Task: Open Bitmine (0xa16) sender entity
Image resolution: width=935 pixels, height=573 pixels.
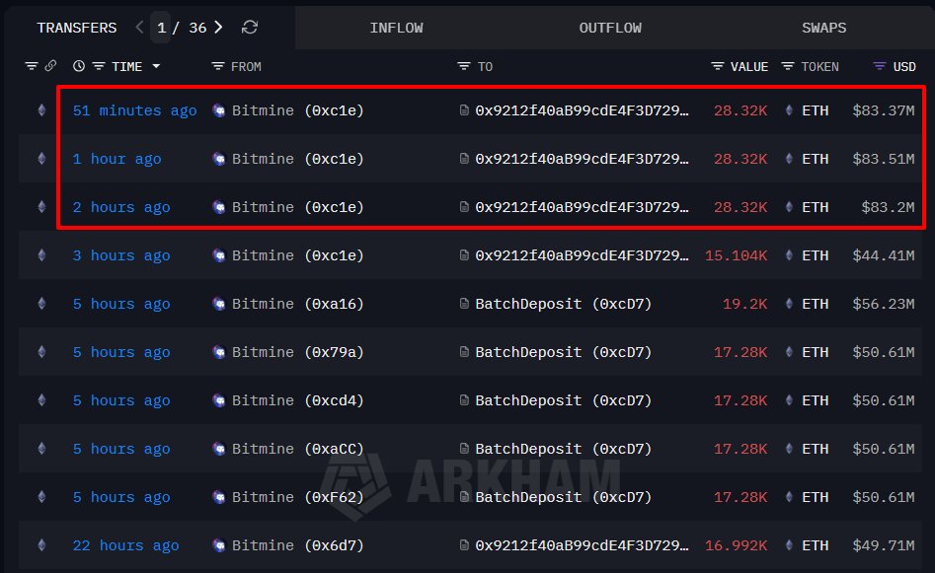Action: coord(297,304)
